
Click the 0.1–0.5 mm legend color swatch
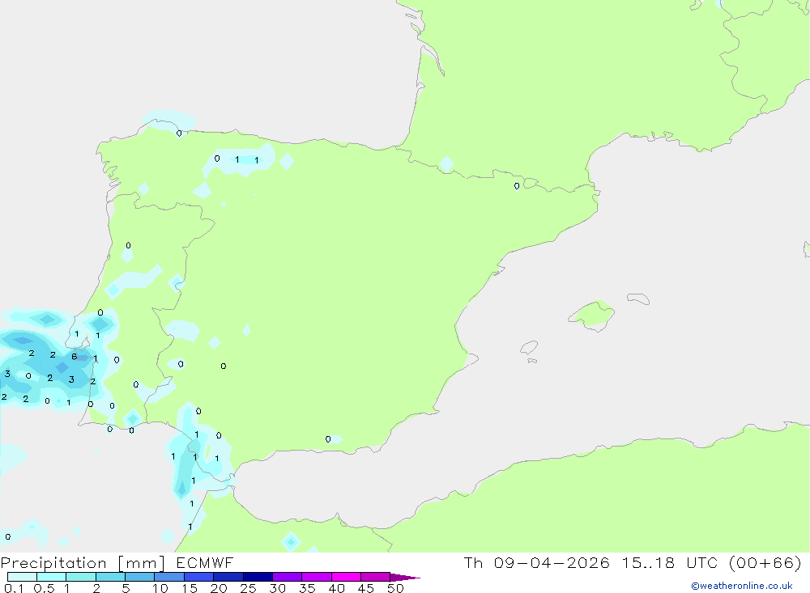[x=22, y=577]
